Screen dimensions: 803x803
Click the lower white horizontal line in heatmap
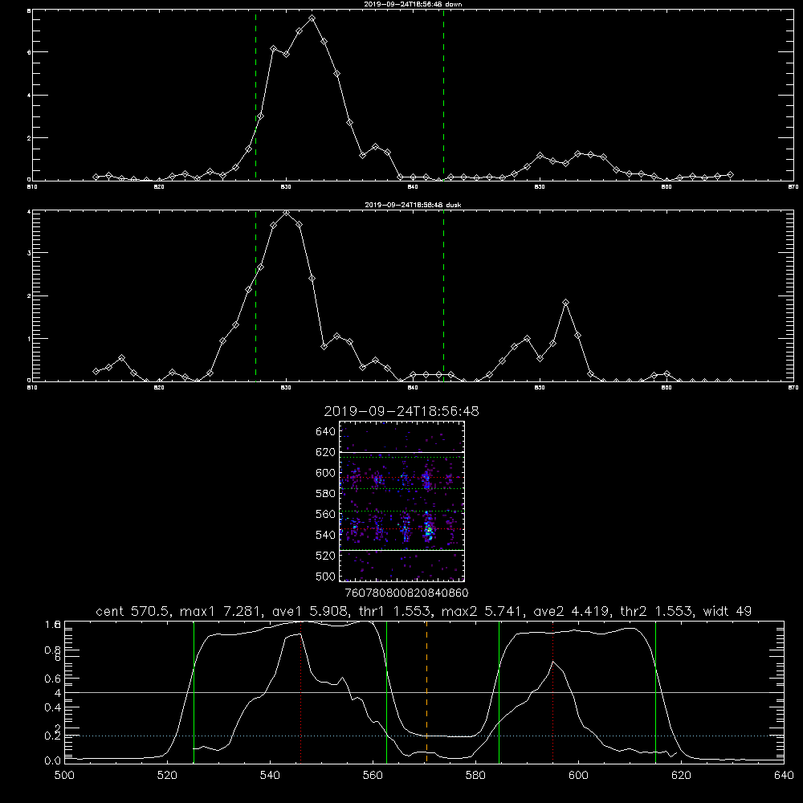click(402, 550)
